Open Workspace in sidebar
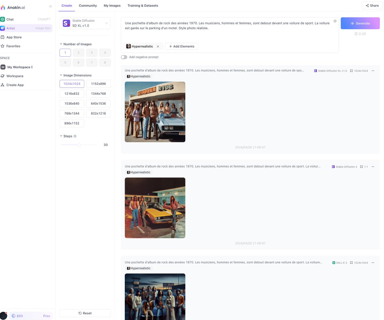The height and width of the screenshot is (320, 384). tap(26, 76)
